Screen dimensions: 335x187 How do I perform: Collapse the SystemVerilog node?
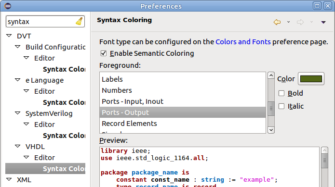click(x=17, y=113)
